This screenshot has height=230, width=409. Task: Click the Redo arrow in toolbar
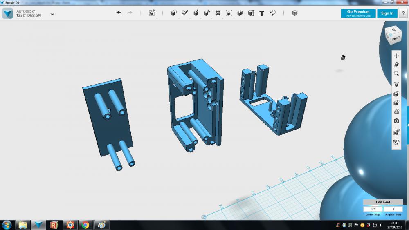[x=130, y=13]
